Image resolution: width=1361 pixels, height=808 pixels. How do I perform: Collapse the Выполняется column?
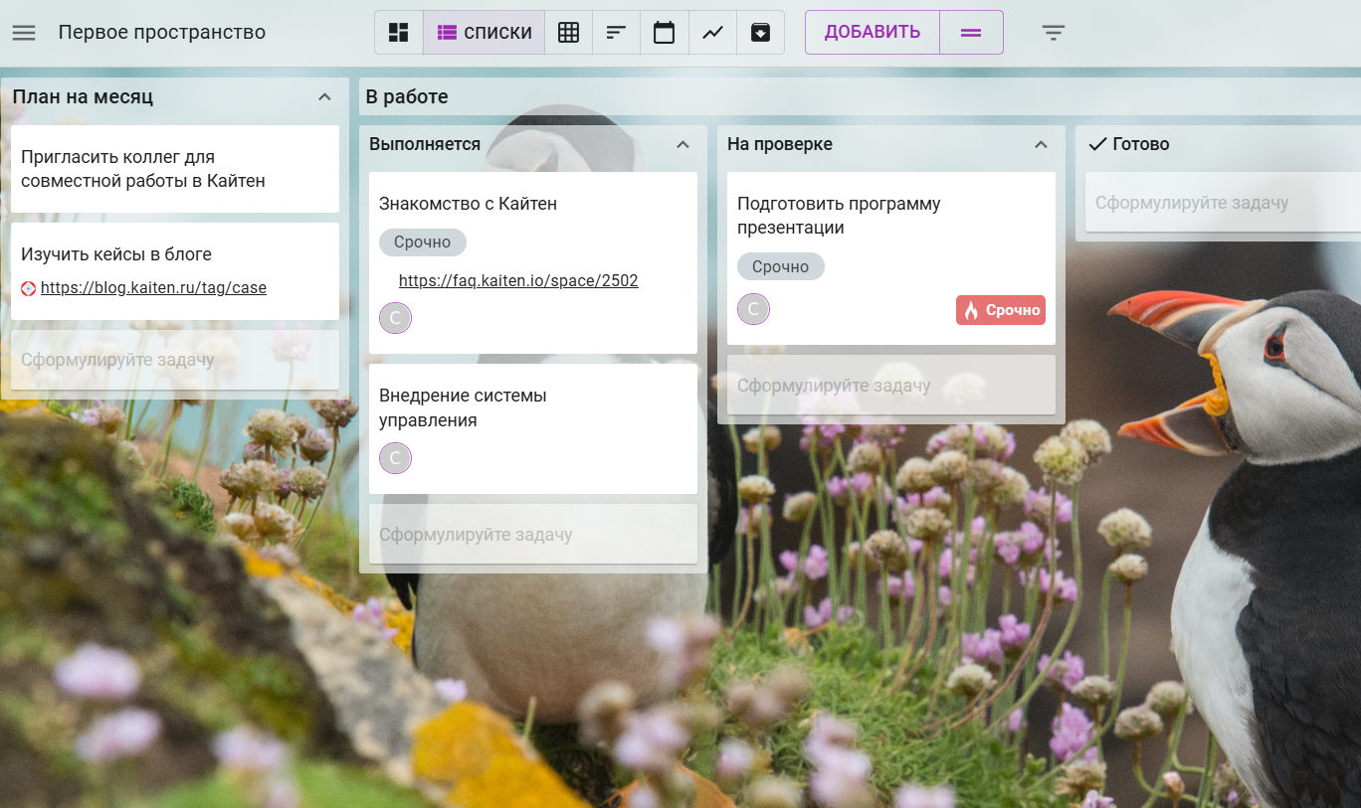click(682, 145)
